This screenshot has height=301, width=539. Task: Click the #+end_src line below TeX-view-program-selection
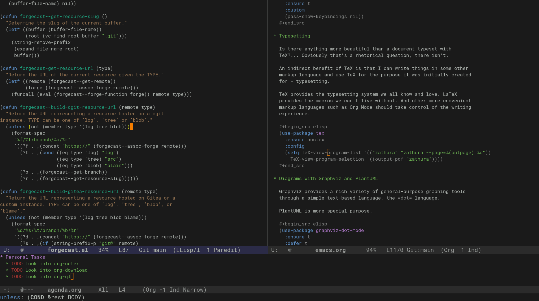(x=292, y=165)
